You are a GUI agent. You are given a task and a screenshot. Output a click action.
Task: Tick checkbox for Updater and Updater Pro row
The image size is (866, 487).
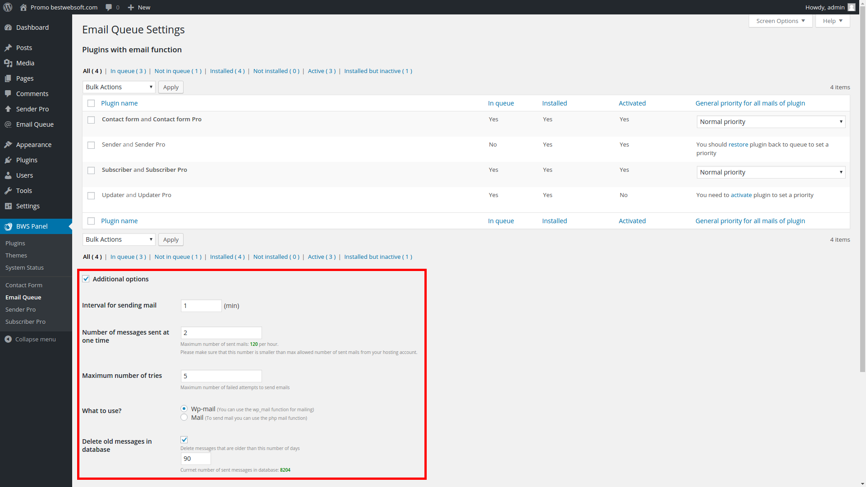coord(91,196)
